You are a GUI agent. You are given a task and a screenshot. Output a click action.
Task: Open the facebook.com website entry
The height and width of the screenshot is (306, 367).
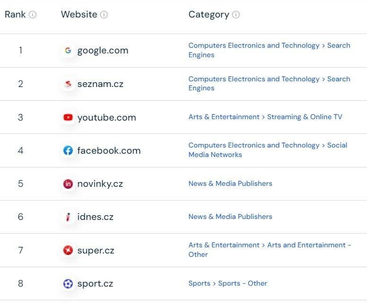[109, 150]
